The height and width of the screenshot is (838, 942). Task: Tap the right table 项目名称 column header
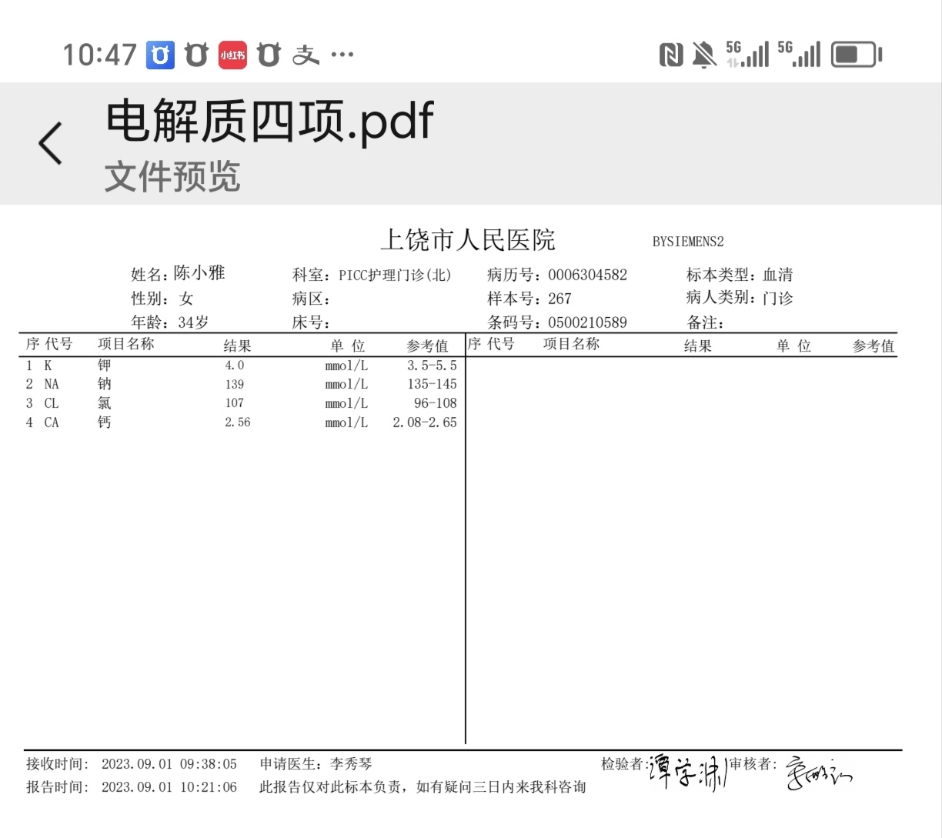coord(571,344)
